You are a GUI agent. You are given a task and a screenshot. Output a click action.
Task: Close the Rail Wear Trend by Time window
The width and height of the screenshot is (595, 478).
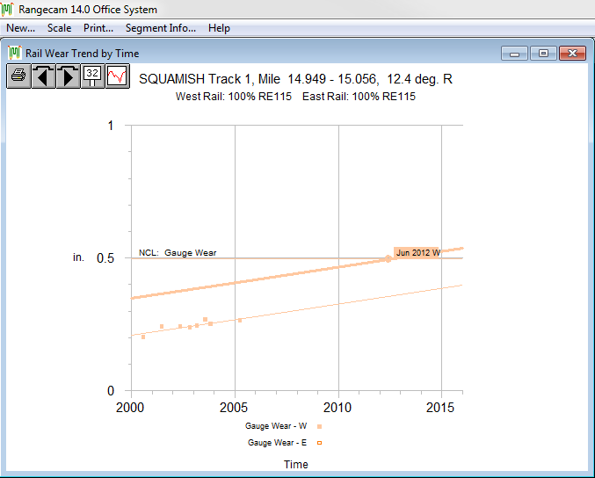pos(572,54)
